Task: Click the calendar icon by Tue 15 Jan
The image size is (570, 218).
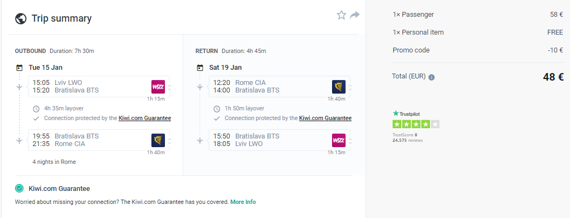Action: 19,68
